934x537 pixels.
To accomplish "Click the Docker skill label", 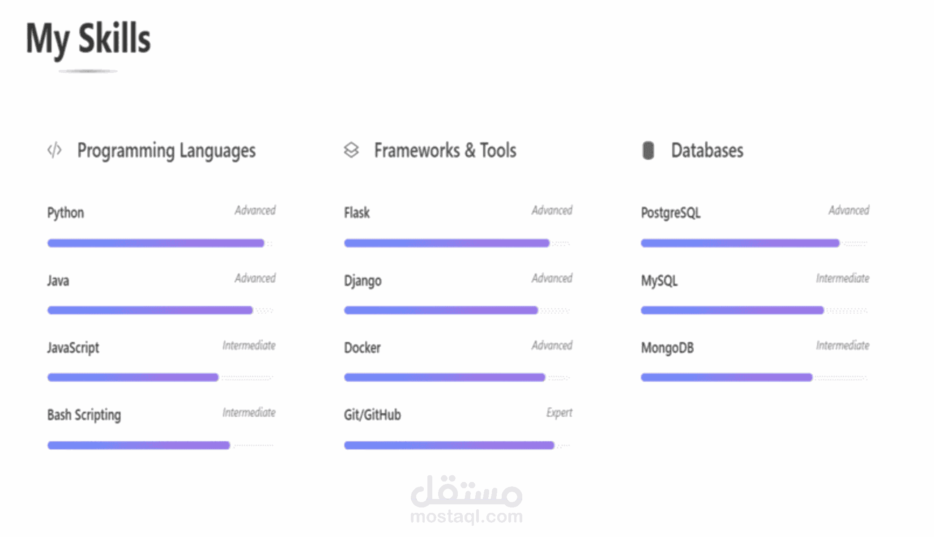I will (x=362, y=348).
